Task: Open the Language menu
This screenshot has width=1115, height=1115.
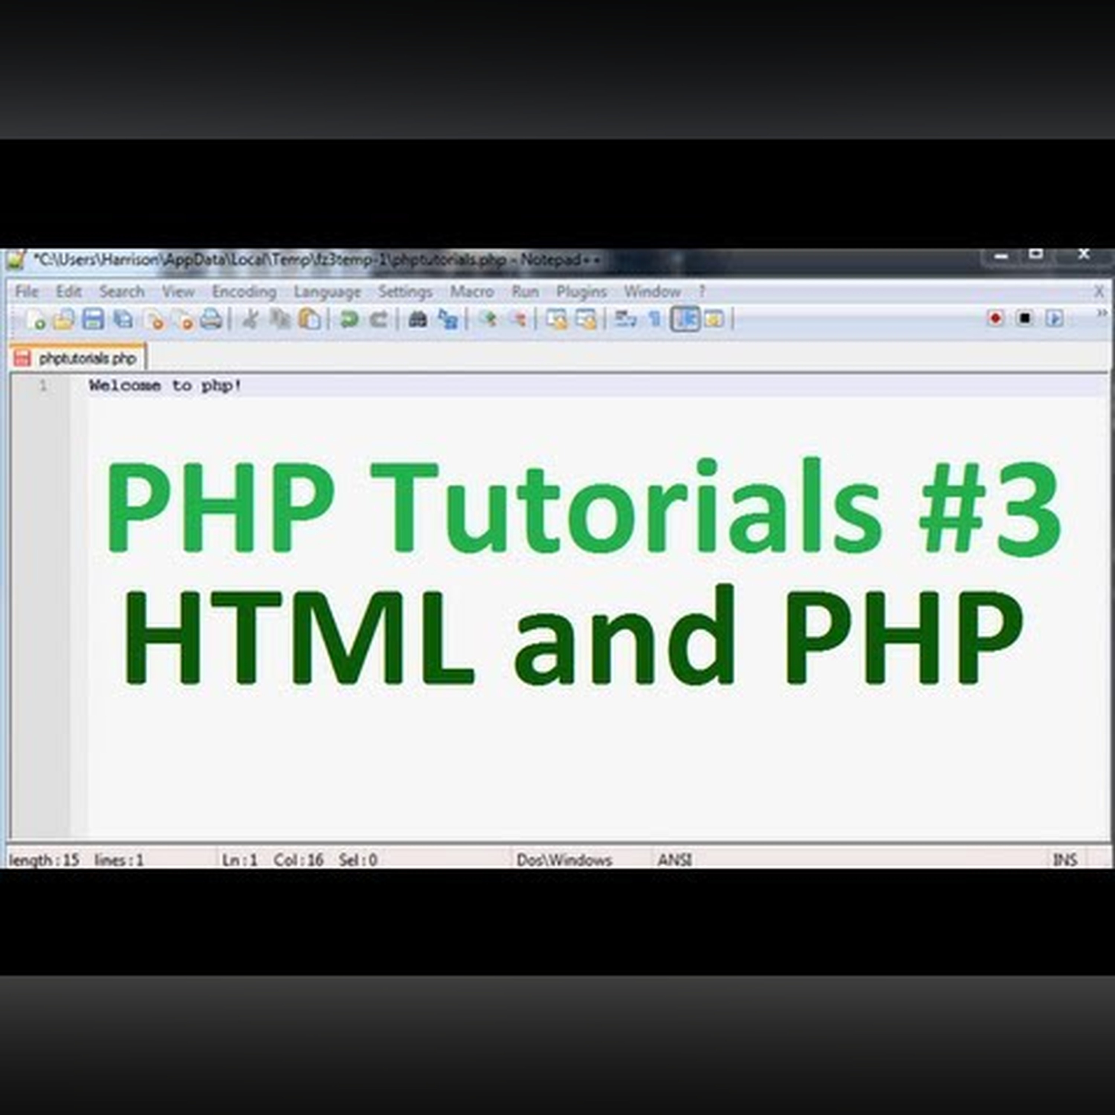Action: (327, 292)
